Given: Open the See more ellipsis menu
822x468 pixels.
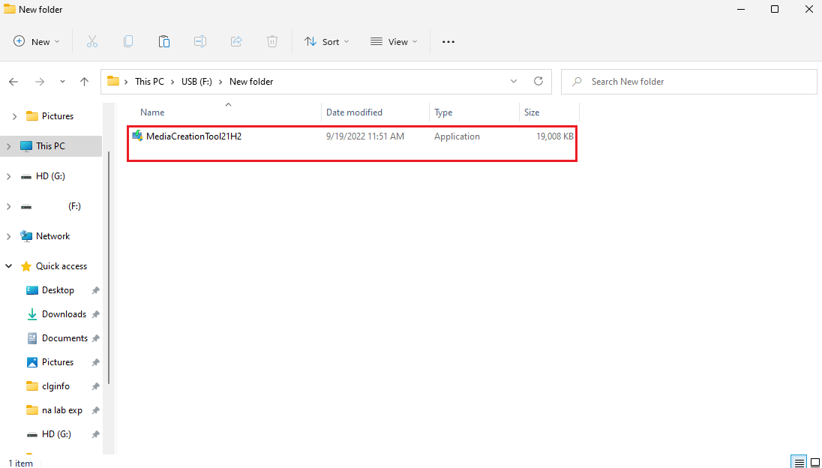Looking at the screenshot, I should point(448,42).
